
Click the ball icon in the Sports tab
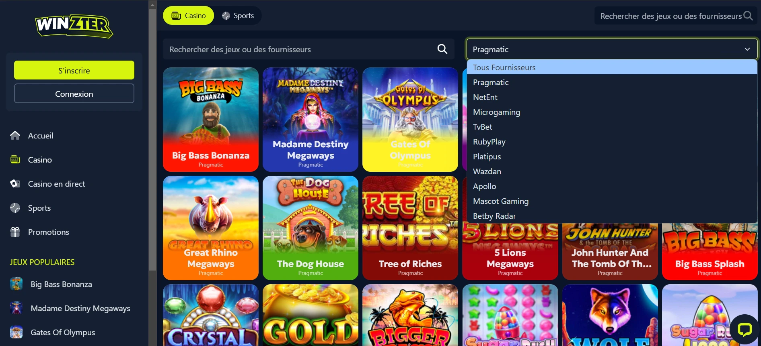tap(226, 16)
